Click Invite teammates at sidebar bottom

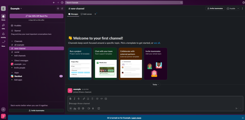[37, 110]
